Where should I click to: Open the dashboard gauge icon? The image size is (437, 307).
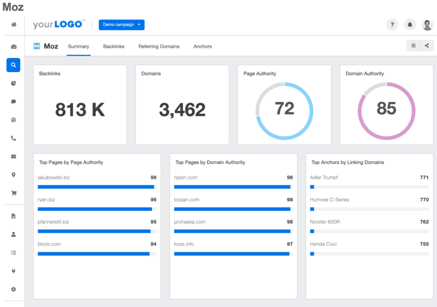(x=14, y=47)
